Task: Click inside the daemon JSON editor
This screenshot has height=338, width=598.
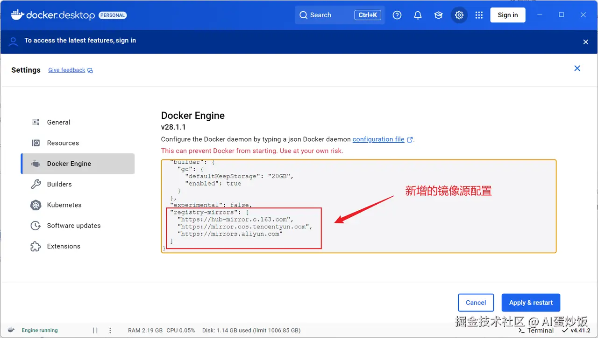Action: point(359,207)
